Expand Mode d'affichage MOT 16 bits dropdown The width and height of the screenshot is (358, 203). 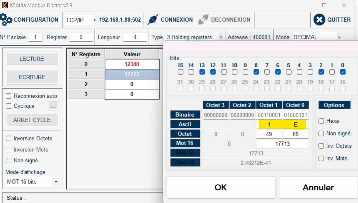coord(56,182)
